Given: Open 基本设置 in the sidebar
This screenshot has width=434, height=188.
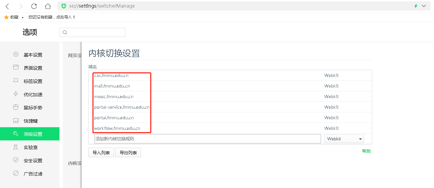Looking at the screenshot, I should (x=33, y=55).
